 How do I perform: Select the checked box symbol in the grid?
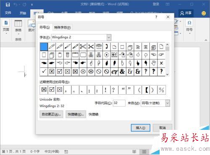60,72
